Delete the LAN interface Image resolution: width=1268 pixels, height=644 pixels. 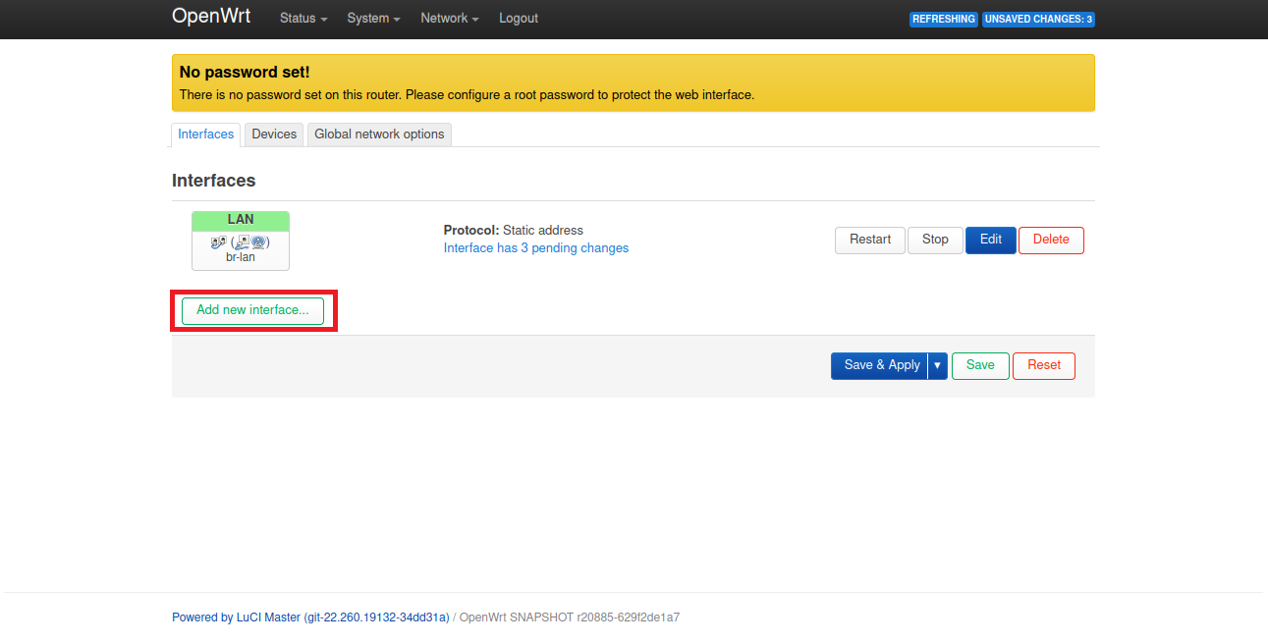1051,240
